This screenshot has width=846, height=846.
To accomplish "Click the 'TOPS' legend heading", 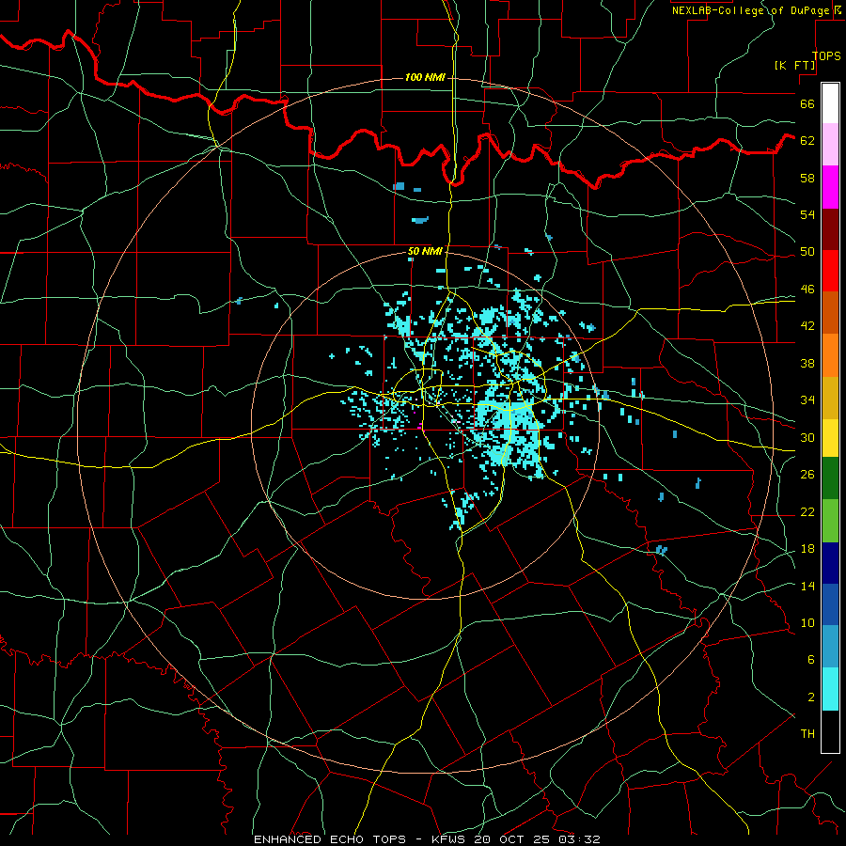I will [x=826, y=56].
